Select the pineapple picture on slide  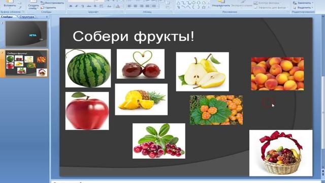click(141, 100)
